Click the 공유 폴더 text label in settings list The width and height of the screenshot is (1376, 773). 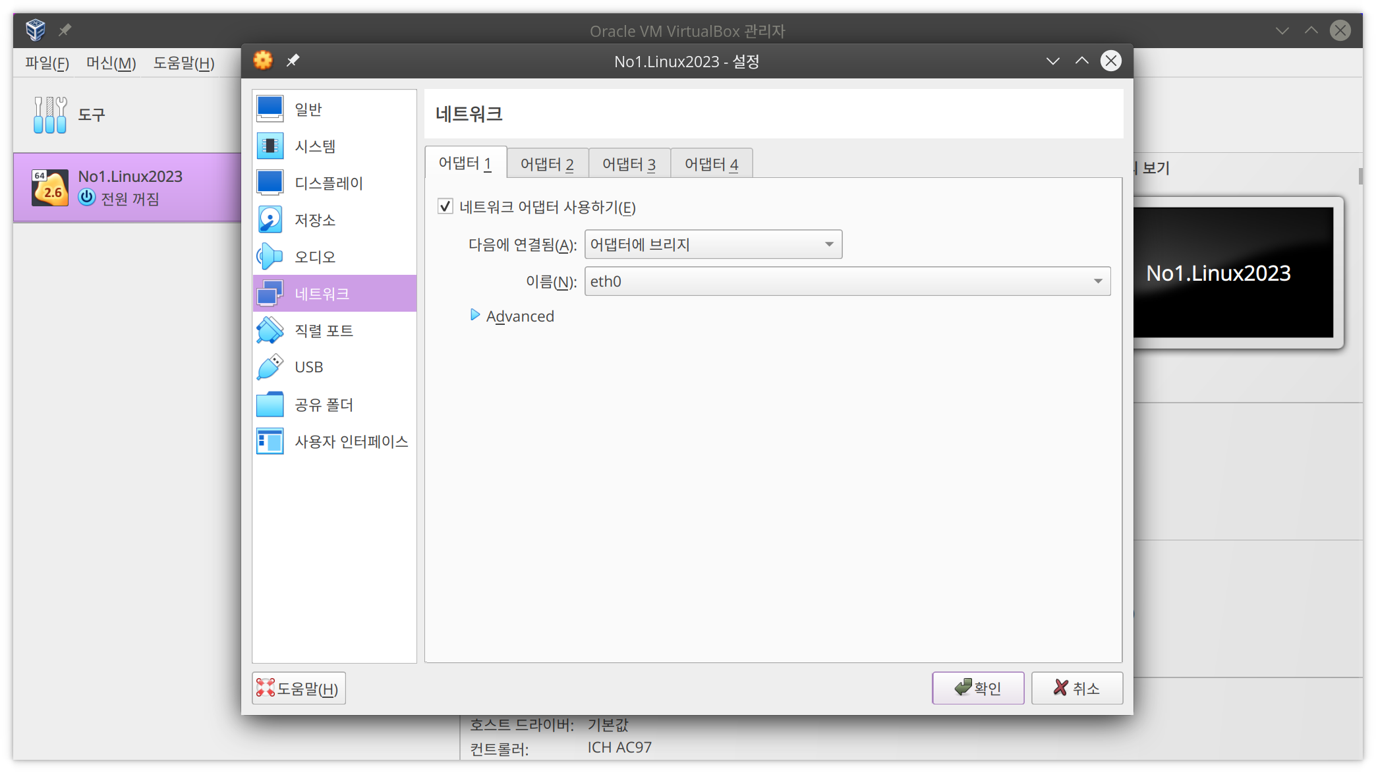[x=324, y=405]
